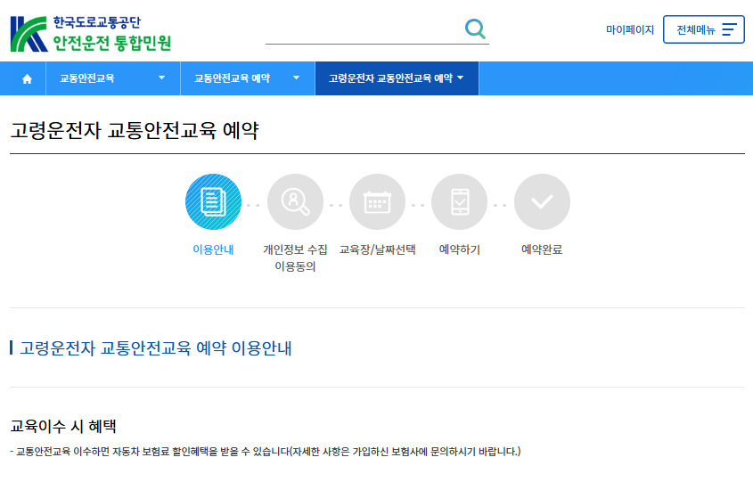Click the 예약완료 checkmark step icon
Viewport: 753px width, 482px height.
click(x=542, y=202)
